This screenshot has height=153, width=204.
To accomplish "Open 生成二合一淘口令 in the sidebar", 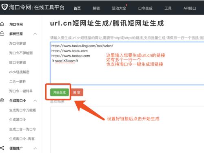I will (22, 129).
